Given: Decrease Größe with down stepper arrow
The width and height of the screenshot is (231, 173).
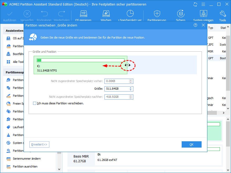Looking at the screenshot, I should [130, 90].
